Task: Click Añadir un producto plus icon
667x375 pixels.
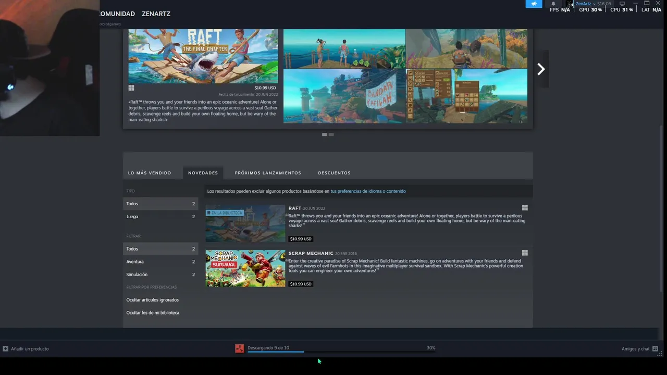Action: click(x=6, y=348)
